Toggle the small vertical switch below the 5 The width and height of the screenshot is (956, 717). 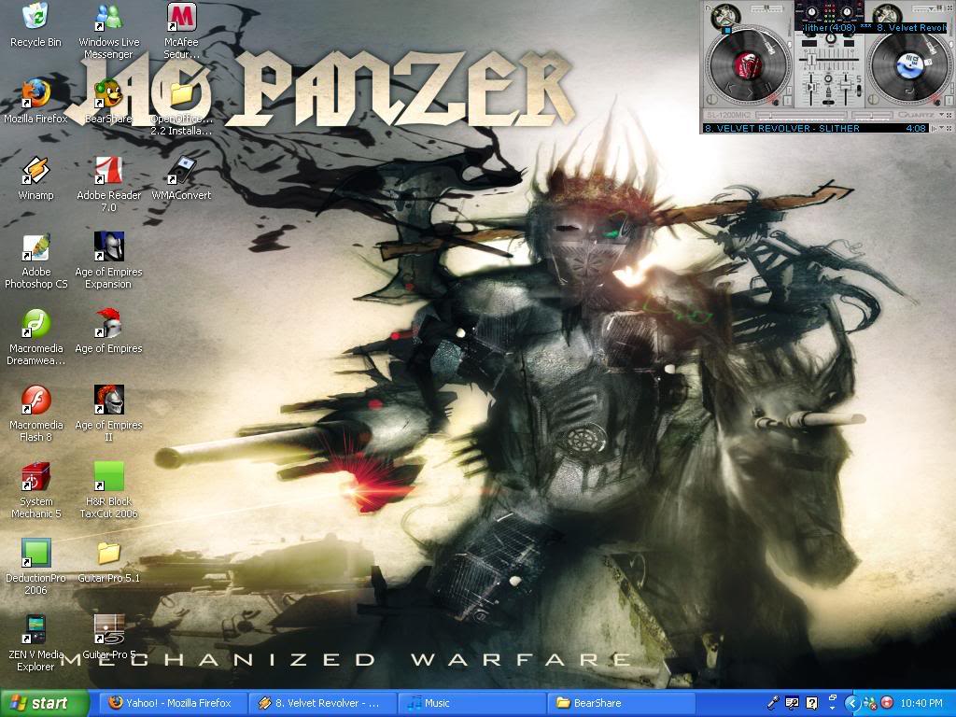[x=859, y=91]
